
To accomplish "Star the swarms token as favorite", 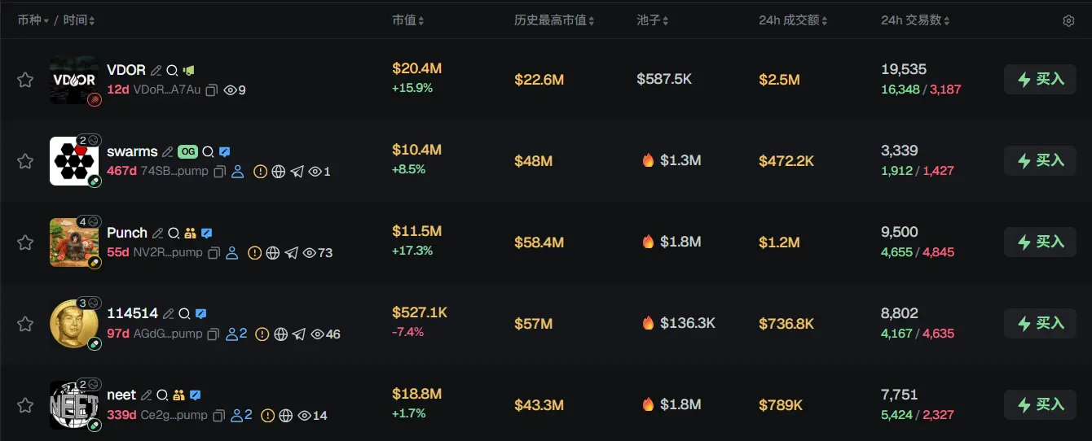I will tap(25, 161).
